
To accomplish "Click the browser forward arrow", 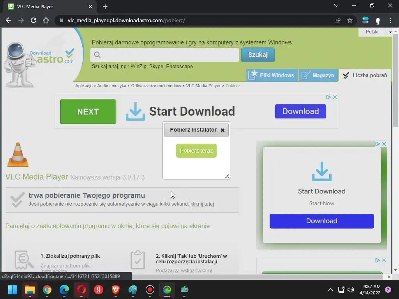I will point(21,20).
